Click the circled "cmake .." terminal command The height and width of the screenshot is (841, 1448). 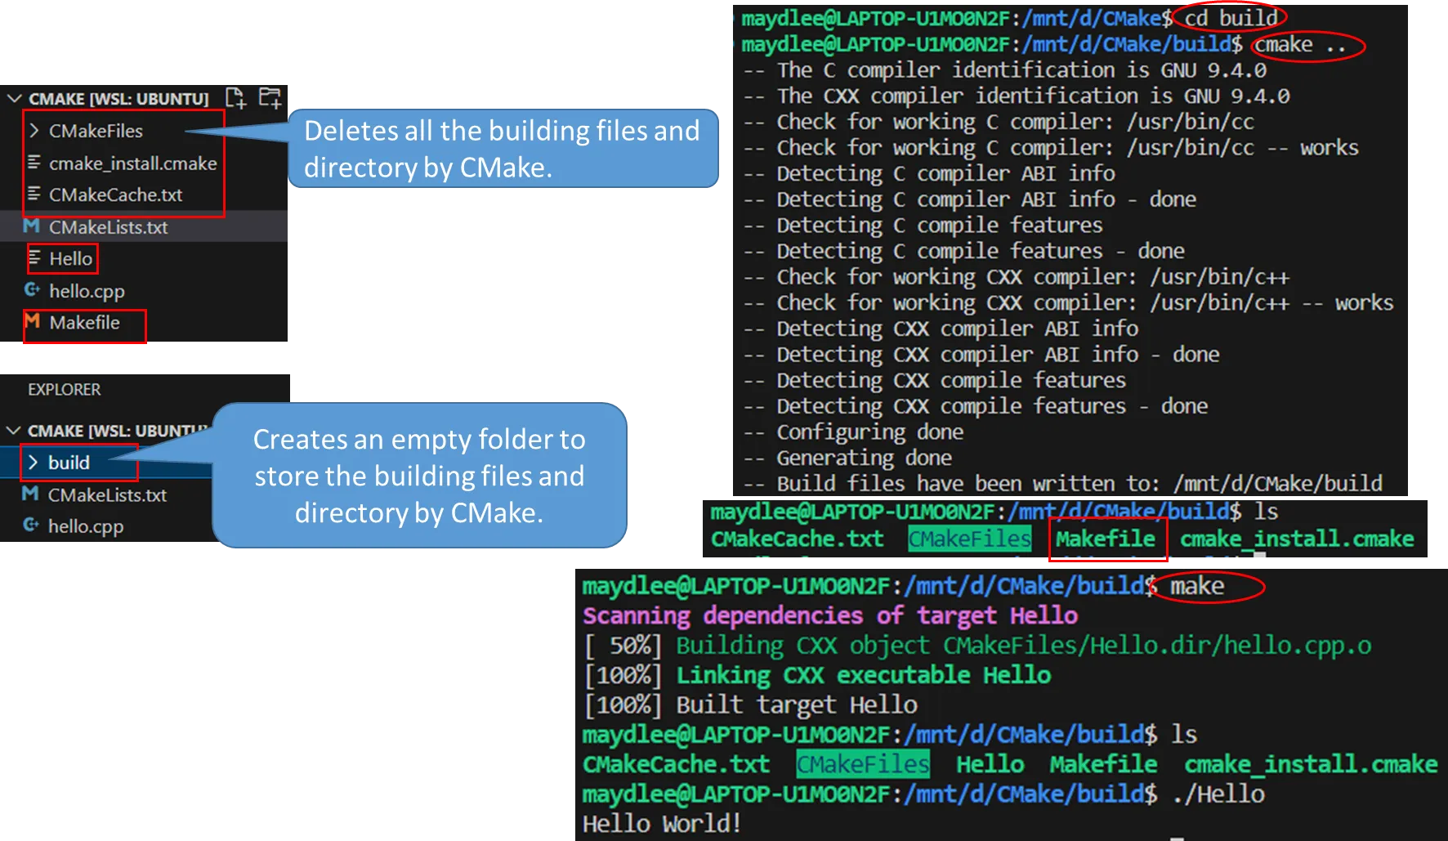click(x=1299, y=45)
